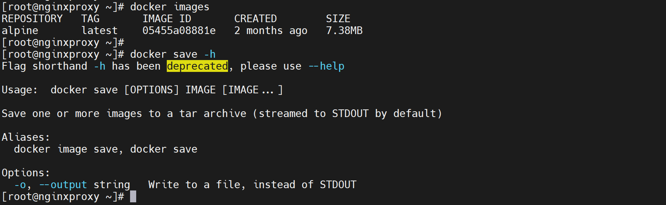The height and width of the screenshot is (205, 666).
Task: Click the SIZE column header
Action: (338, 19)
